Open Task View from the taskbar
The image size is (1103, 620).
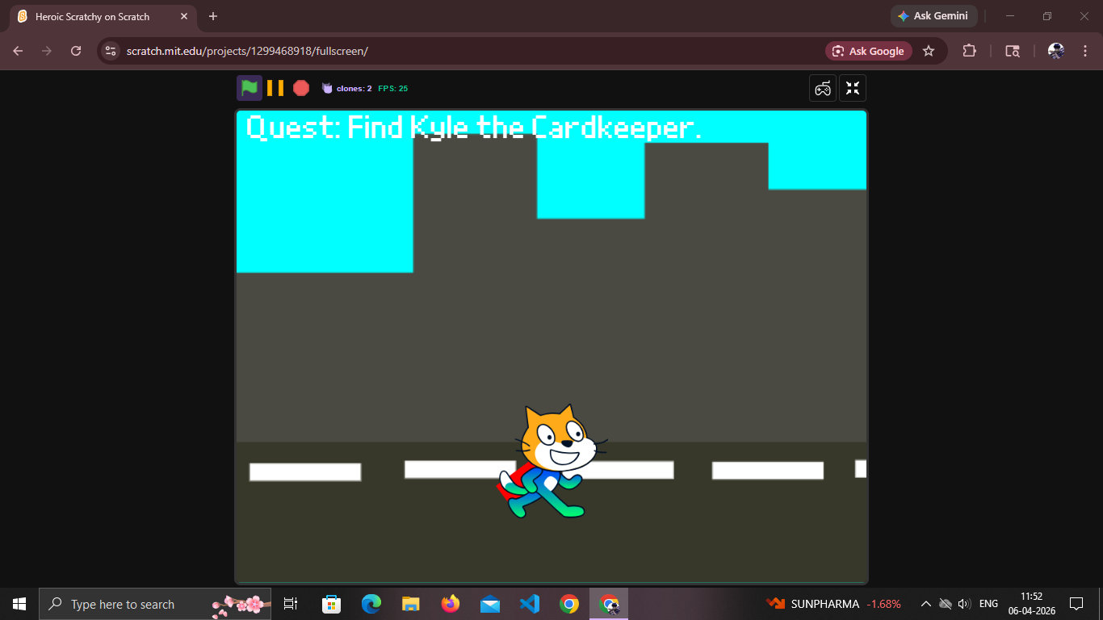[291, 604]
